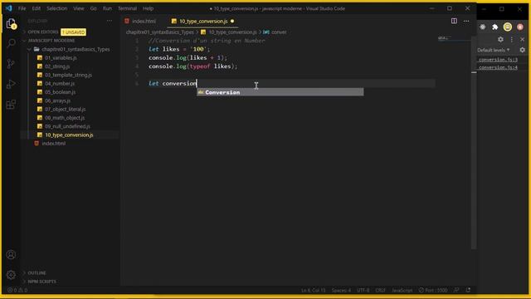The width and height of the screenshot is (531, 299).
Task: Open 08_math_object.js file
Action: 65,118
